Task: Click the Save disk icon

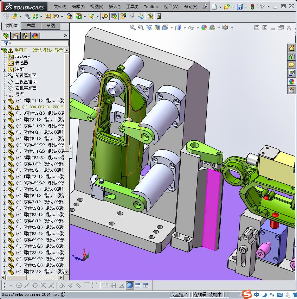Action: pyautogui.click(x=239, y=7)
